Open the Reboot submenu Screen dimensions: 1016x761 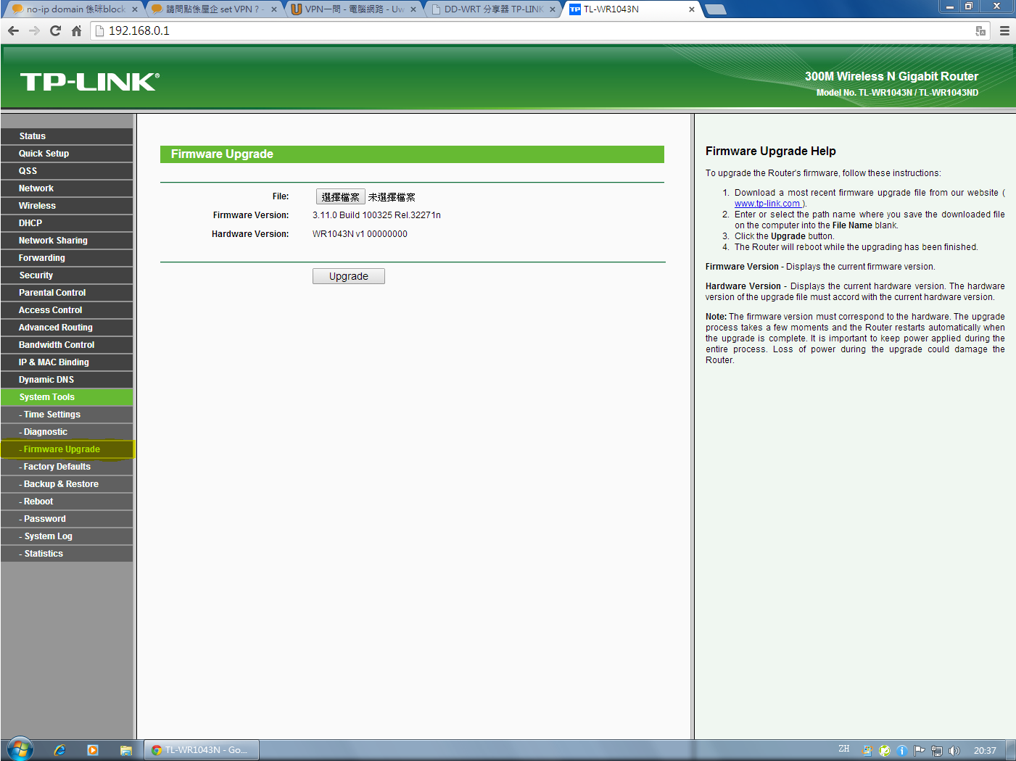(67, 502)
